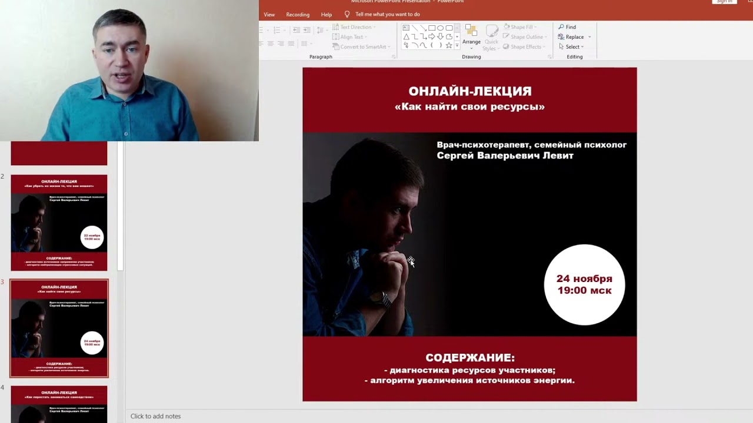Click the Align Right paragraph icon
Screen dimensions: 753x423
tap(281, 43)
